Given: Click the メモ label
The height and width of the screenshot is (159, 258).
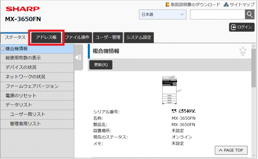Looking at the screenshot, I should (98, 144).
